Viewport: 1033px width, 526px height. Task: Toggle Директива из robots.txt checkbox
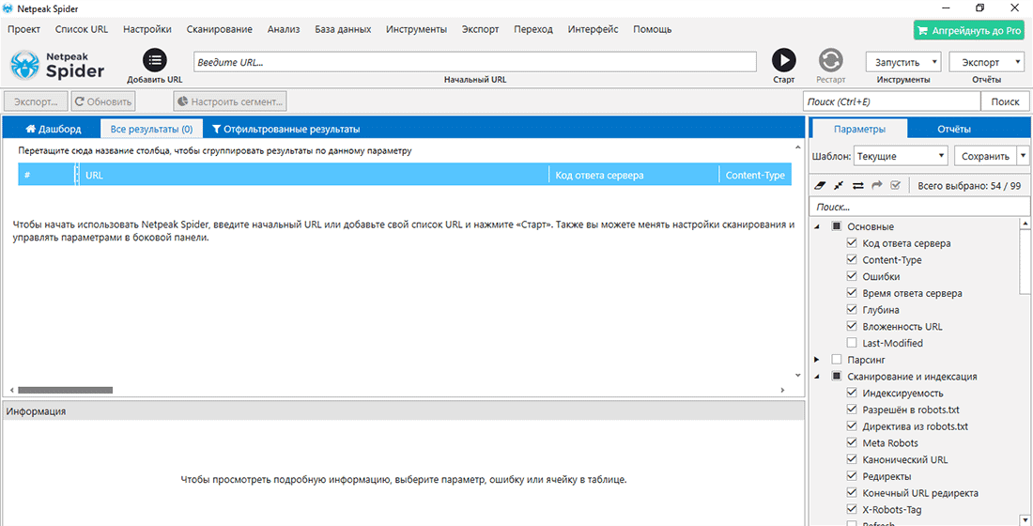pyautogui.click(x=852, y=425)
